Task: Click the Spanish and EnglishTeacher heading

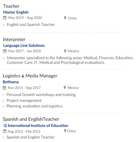Action: coord(31,119)
